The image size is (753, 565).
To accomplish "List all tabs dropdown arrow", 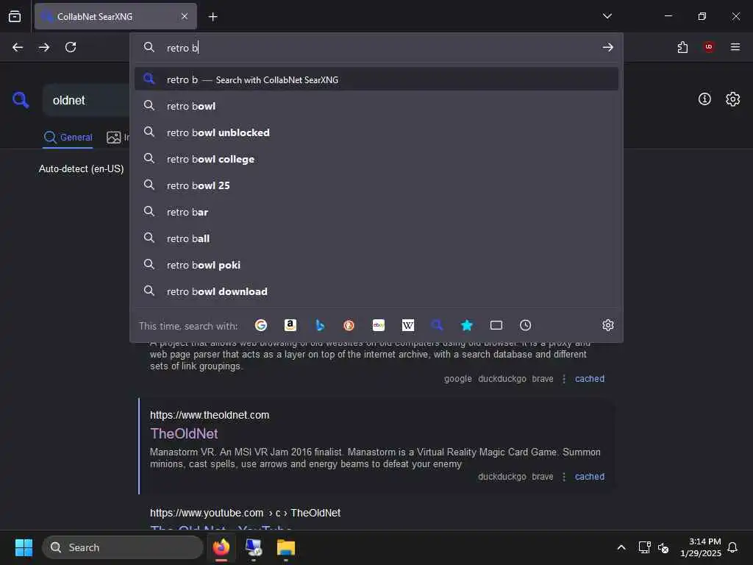I will pos(607,16).
